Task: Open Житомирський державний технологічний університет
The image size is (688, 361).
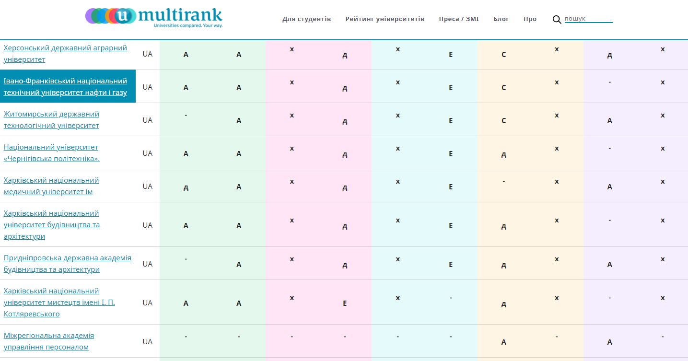Action: (51, 120)
